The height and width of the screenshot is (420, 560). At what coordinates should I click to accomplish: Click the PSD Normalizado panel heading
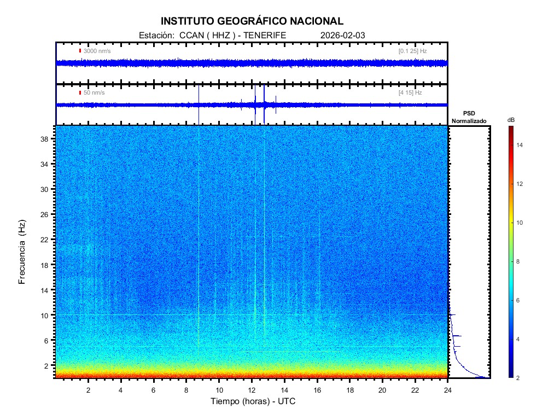coord(469,117)
